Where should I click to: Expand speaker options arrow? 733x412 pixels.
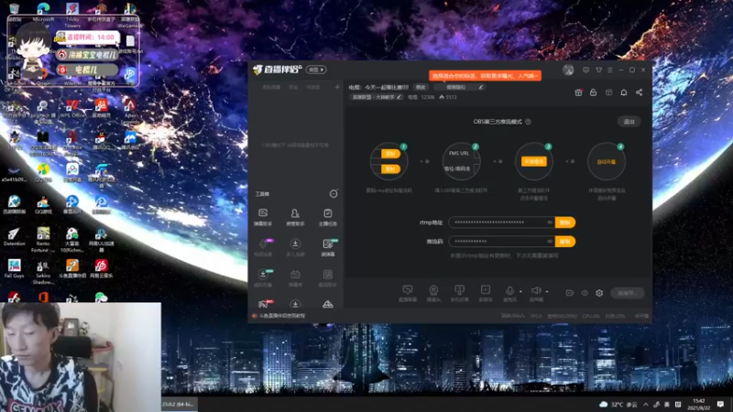547,291
